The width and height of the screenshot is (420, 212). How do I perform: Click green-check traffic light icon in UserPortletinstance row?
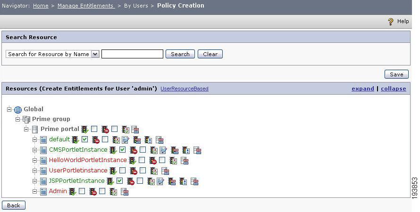113,171
